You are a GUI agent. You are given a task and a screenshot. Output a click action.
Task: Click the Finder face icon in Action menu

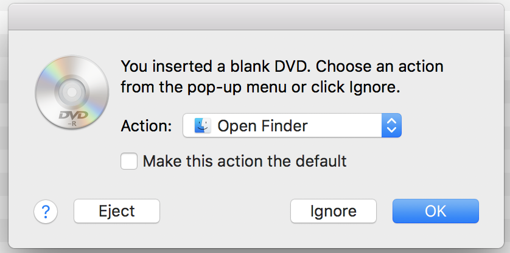[203, 125]
